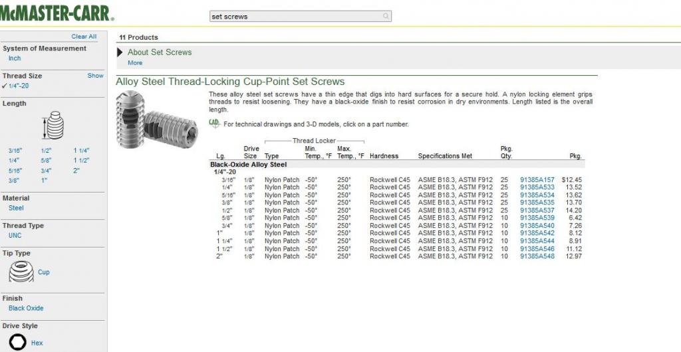Open part number 91385A535

[537, 203]
